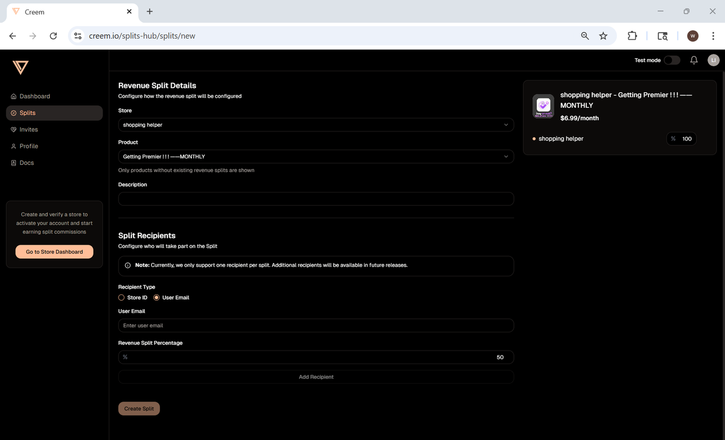Click the orange dot beside shopping helper

coord(534,139)
